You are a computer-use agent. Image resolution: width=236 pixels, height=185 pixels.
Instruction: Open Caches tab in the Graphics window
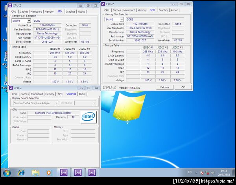(x=24, y=94)
